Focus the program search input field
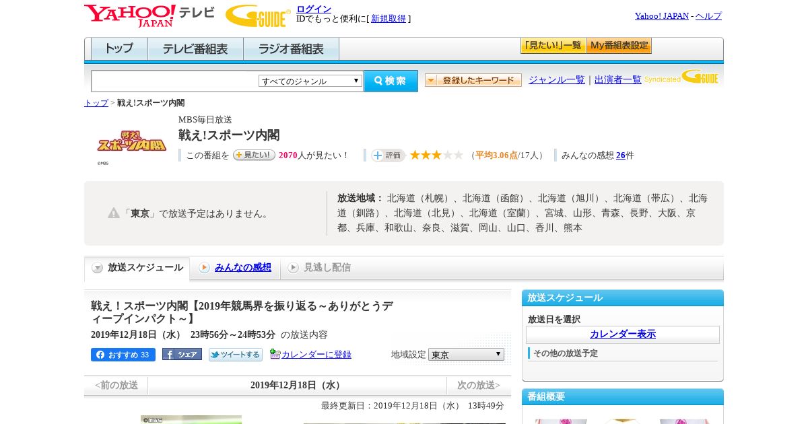This screenshot has height=424, width=808. coord(175,81)
